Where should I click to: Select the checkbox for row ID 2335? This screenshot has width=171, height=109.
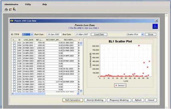(x=14, y=82)
